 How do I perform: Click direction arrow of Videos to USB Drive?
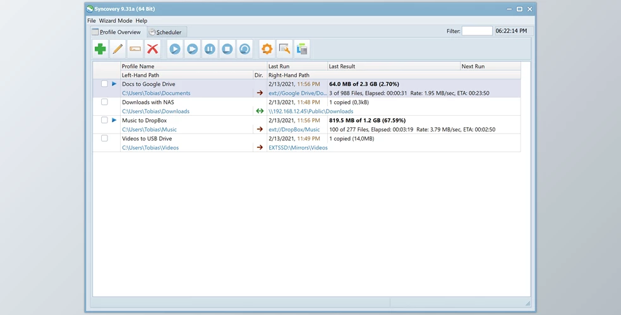click(x=260, y=147)
